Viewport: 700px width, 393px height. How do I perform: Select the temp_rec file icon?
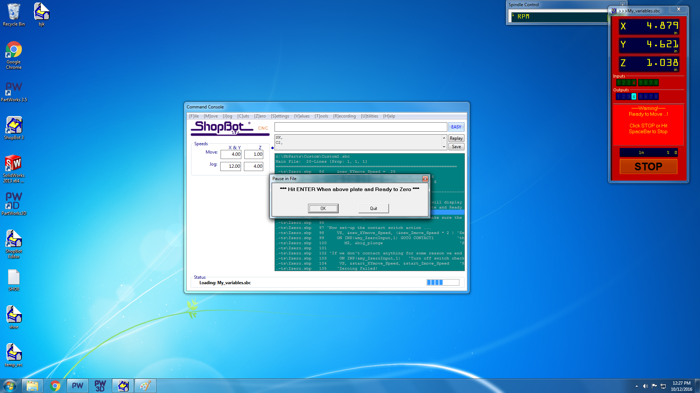[14, 355]
